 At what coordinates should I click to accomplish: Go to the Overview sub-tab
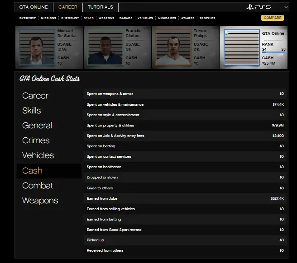pos(28,18)
